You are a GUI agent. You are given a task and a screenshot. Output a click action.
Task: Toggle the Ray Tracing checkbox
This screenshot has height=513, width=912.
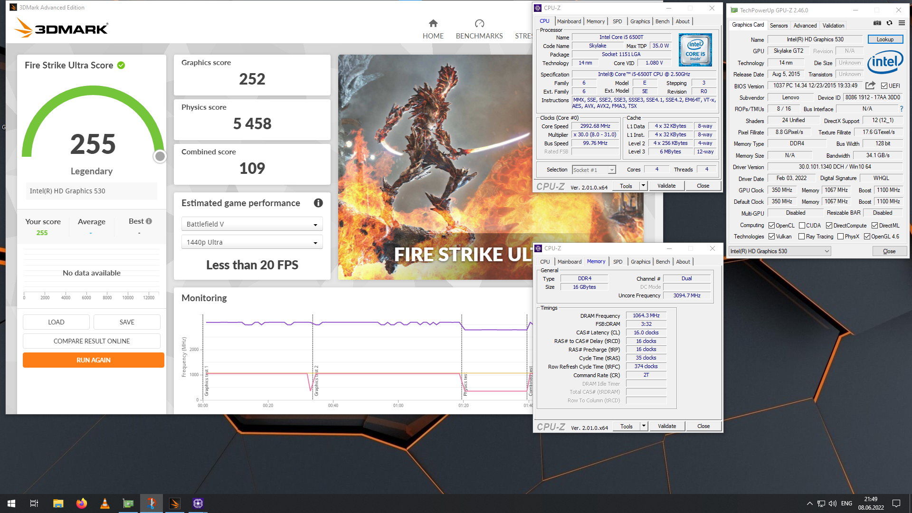tap(802, 237)
